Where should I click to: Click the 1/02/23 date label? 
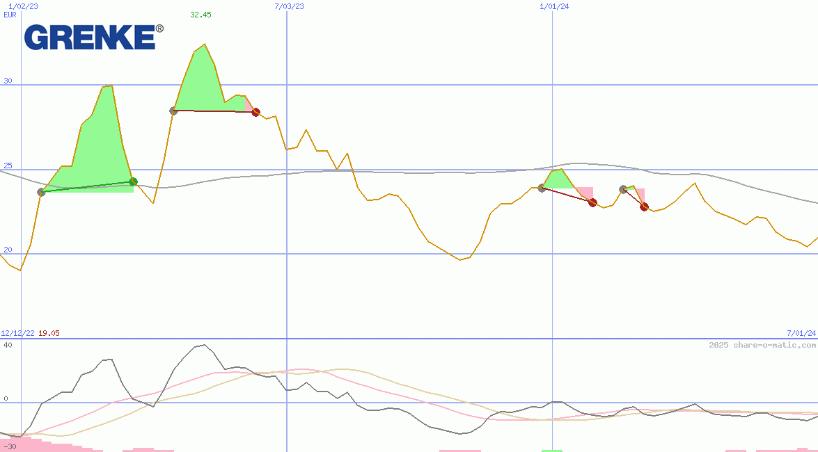23,6
